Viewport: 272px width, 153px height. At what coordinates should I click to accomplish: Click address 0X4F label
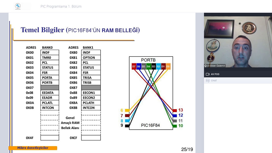(x=30, y=138)
